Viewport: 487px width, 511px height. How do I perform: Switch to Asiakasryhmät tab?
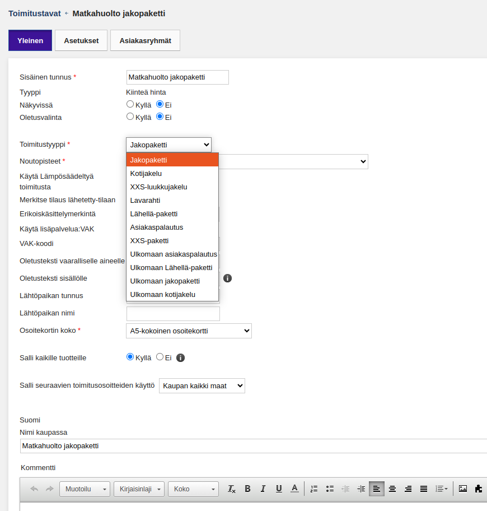click(x=145, y=40)
